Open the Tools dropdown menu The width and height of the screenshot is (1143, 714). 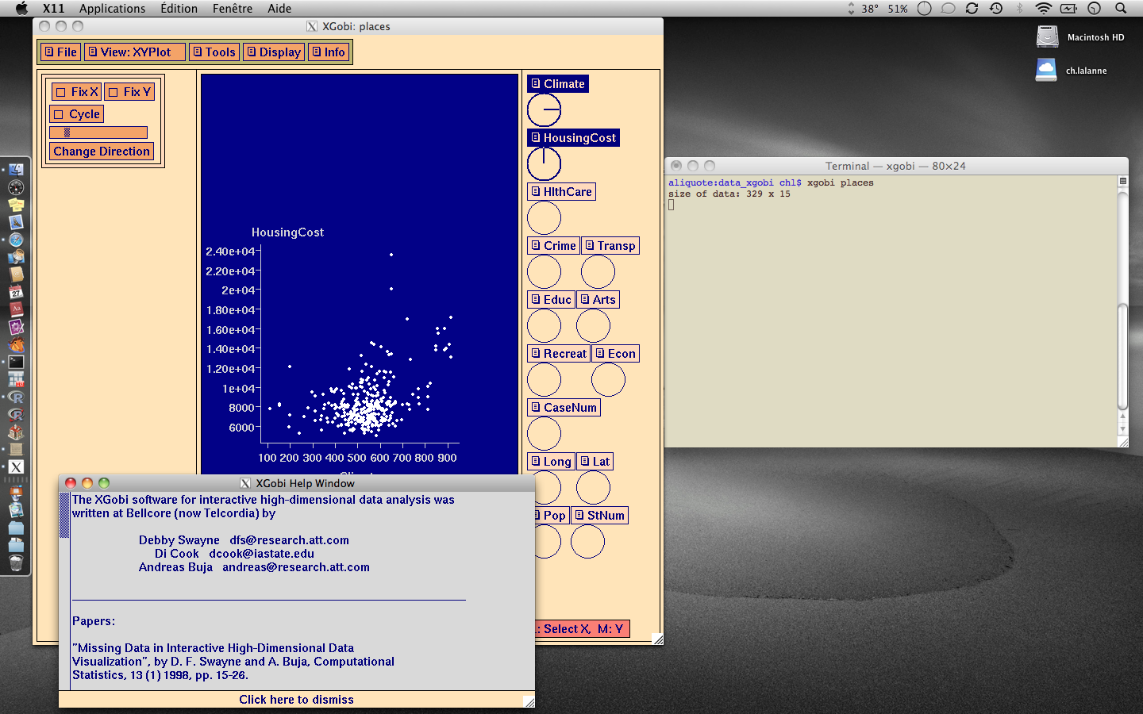214,52
